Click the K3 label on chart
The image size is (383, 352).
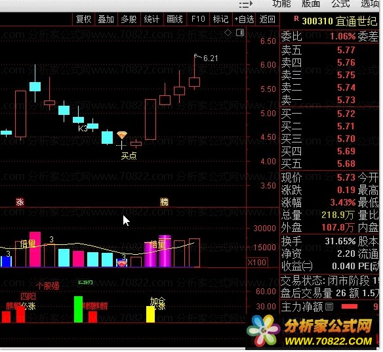pyautogui.click(x=83, y=129)
